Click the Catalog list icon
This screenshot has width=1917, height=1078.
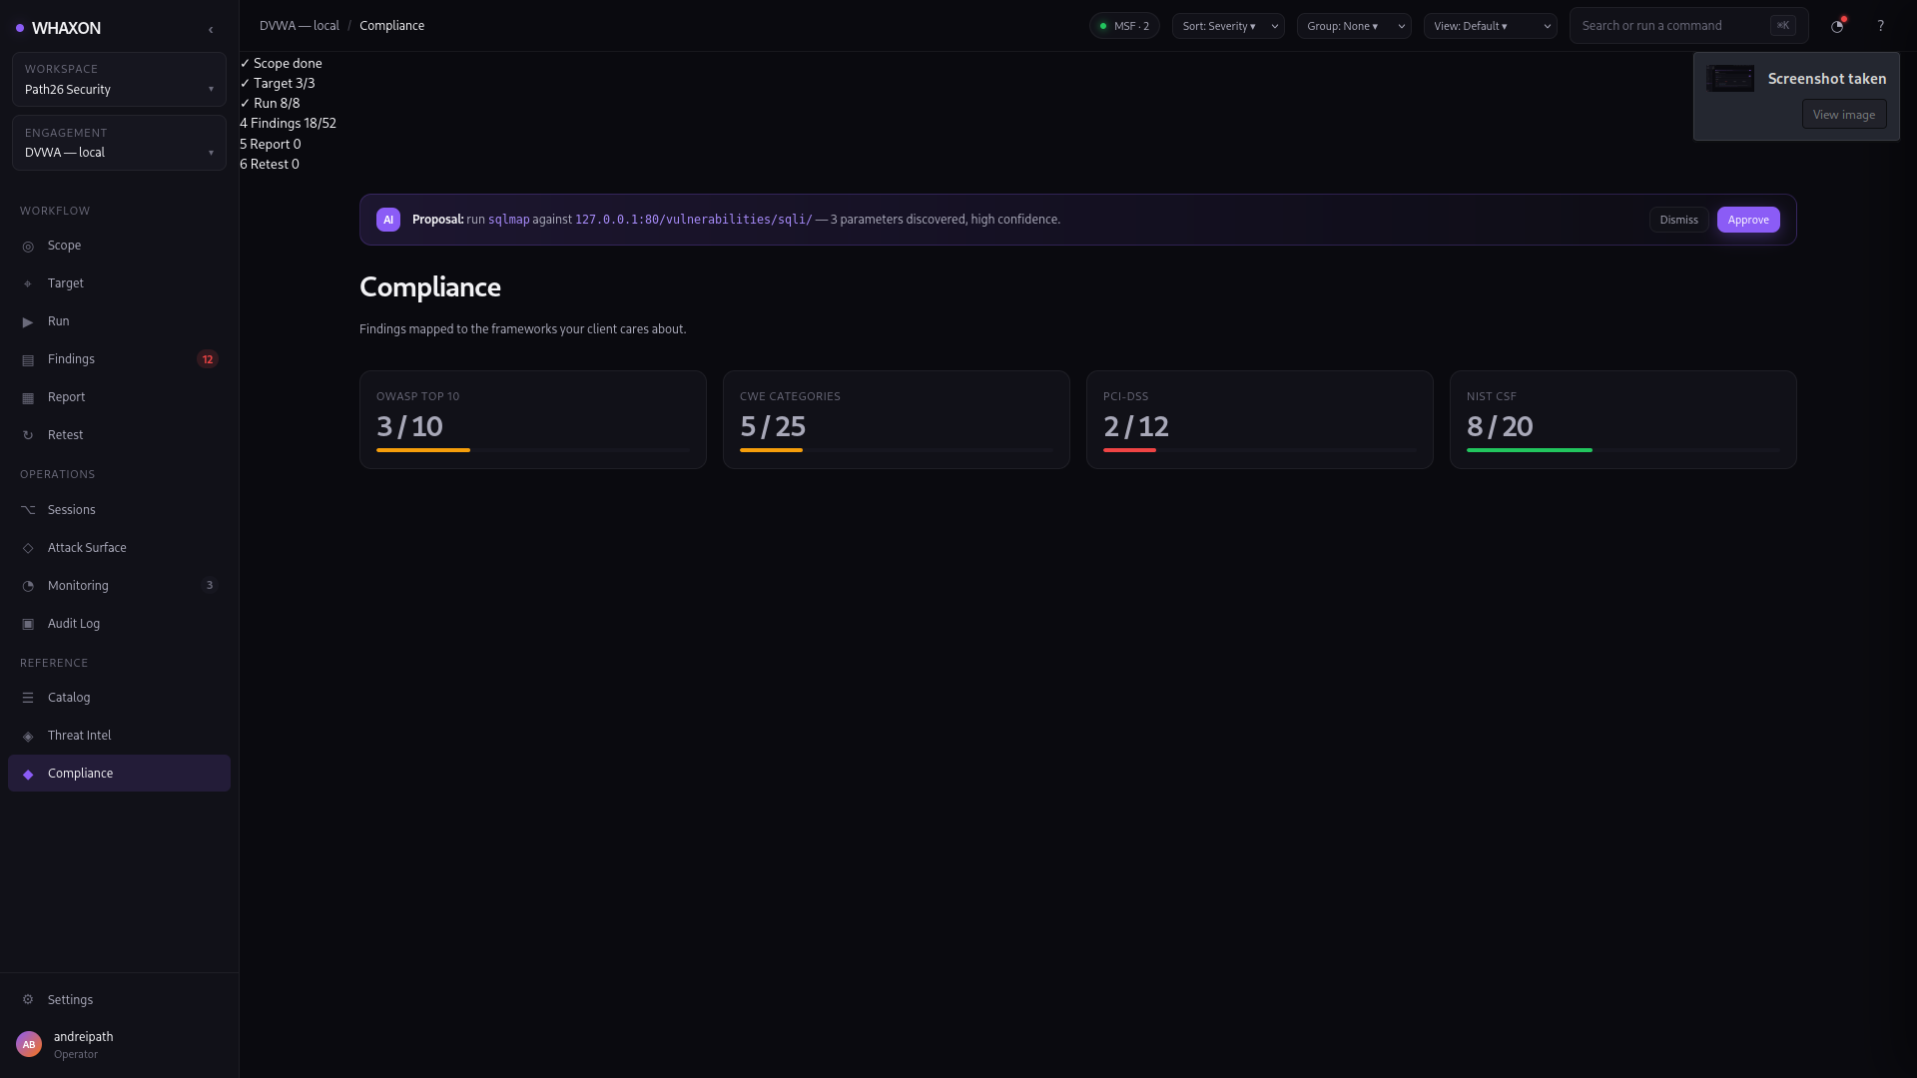point(28,698)
